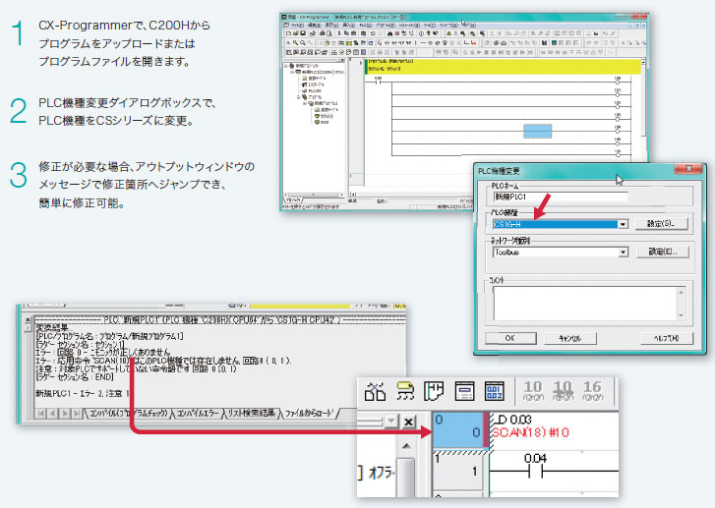715x508 pixels.
Task: Click the main ladder editor vertical scrollbar
Action: 643,98
